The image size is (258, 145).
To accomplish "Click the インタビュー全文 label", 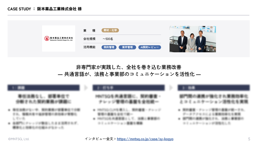I will pyautogui.click(x=99, y=139).
